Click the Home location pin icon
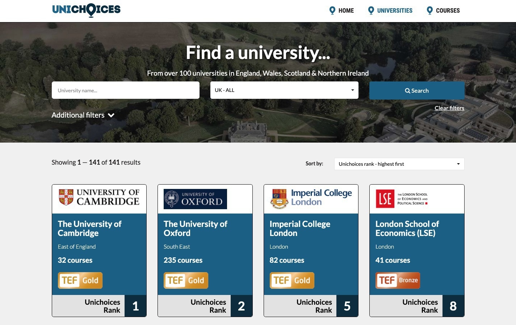 [332, 10]
